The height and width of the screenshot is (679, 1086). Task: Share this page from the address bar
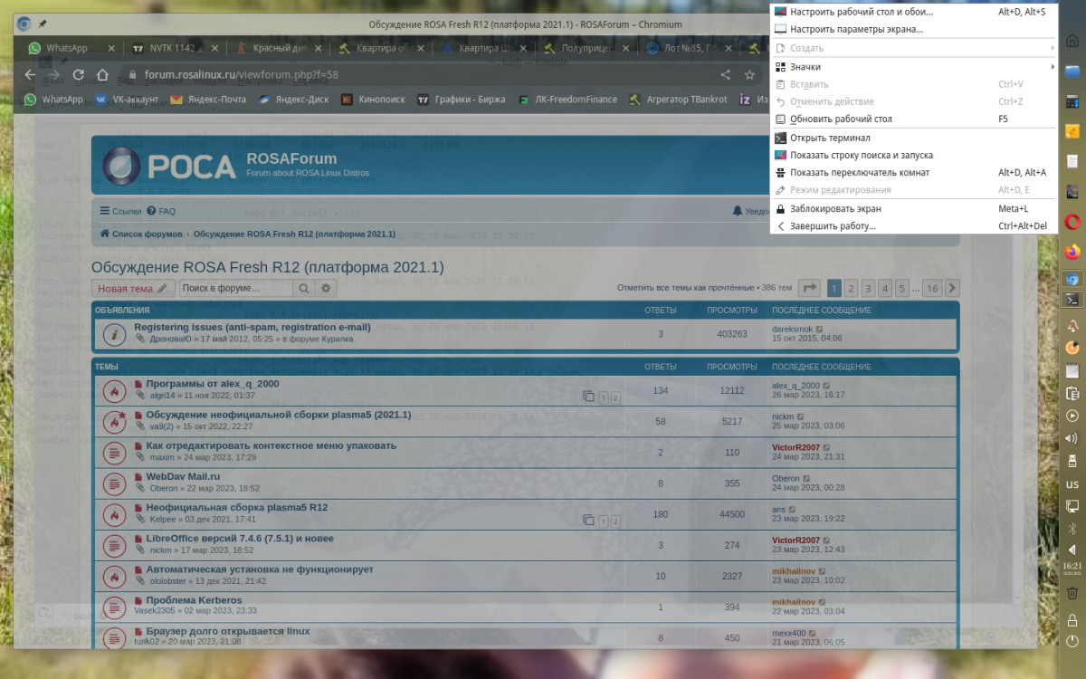coord(725,75)
